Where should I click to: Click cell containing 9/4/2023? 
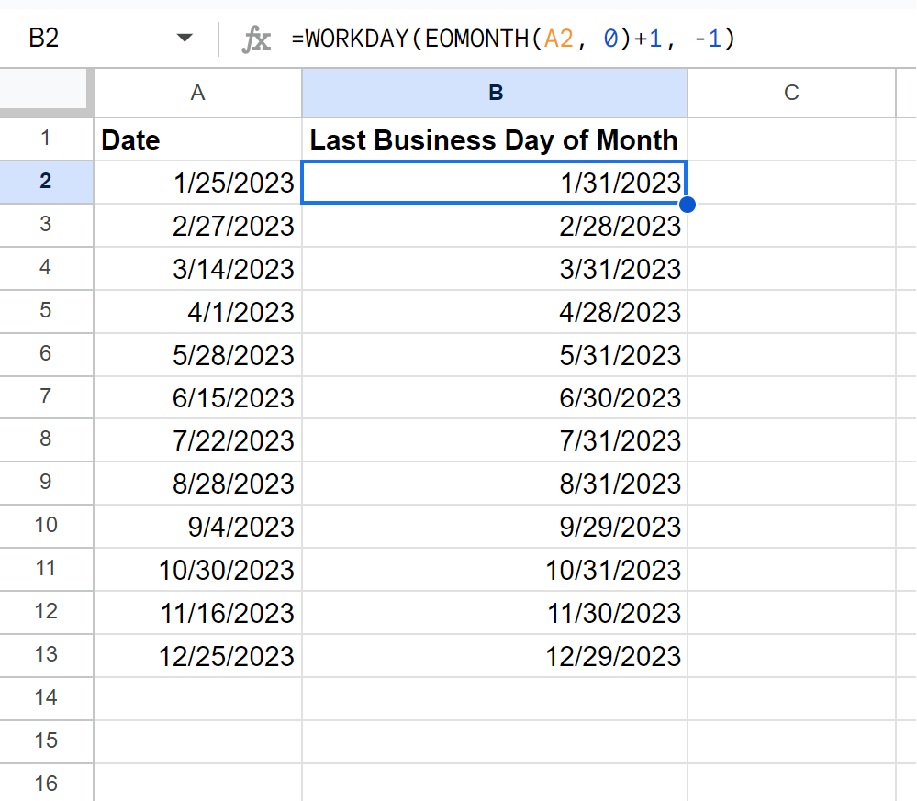tap(197, 527)
